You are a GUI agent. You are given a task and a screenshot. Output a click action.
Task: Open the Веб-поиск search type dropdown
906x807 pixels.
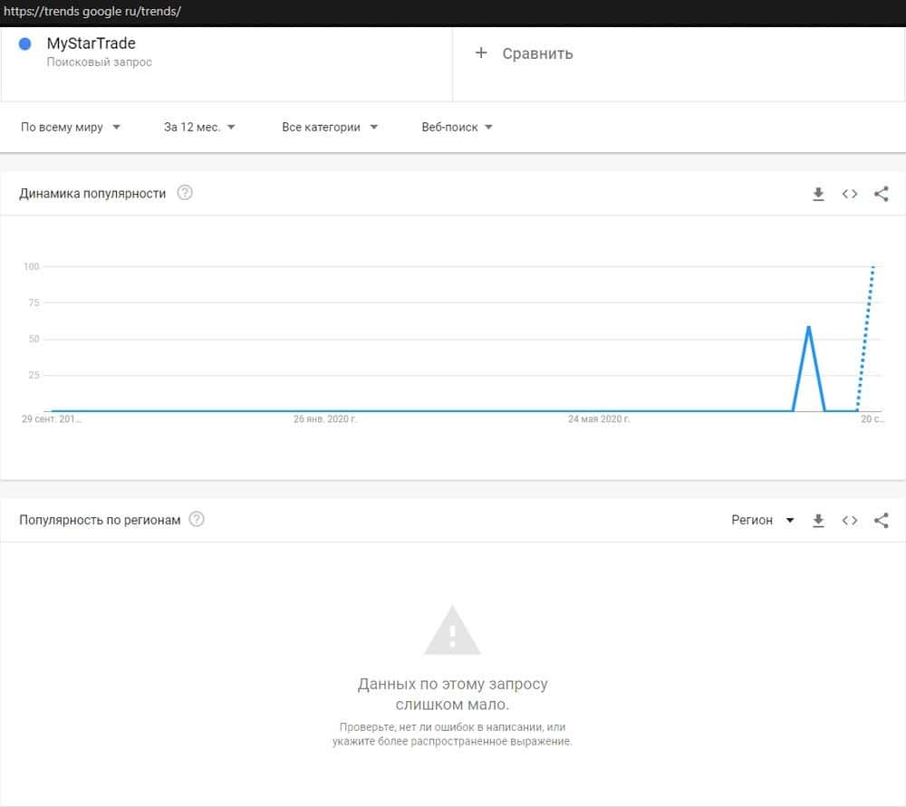457,127
